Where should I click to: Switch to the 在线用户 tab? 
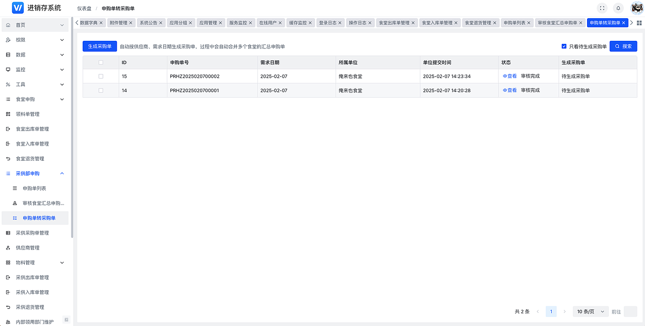click(x=271, y=23)
